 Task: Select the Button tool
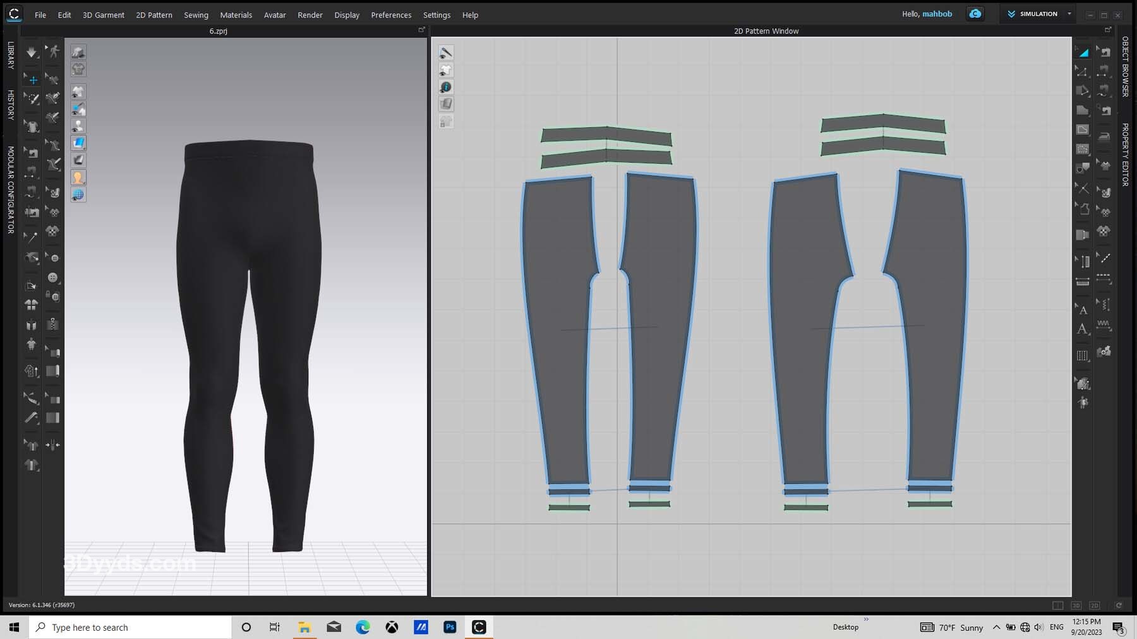[x=53, y=278]
